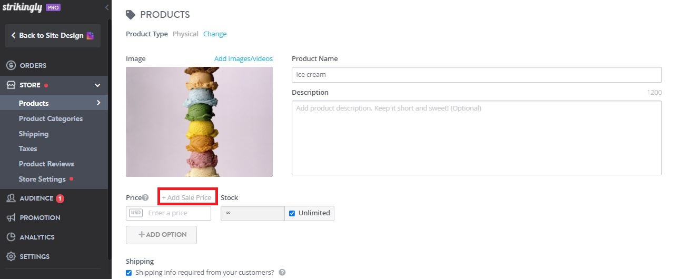This screenshot has height=279, width=673.
Task: Click the Add Sale Price link
Action: [187, 197]
